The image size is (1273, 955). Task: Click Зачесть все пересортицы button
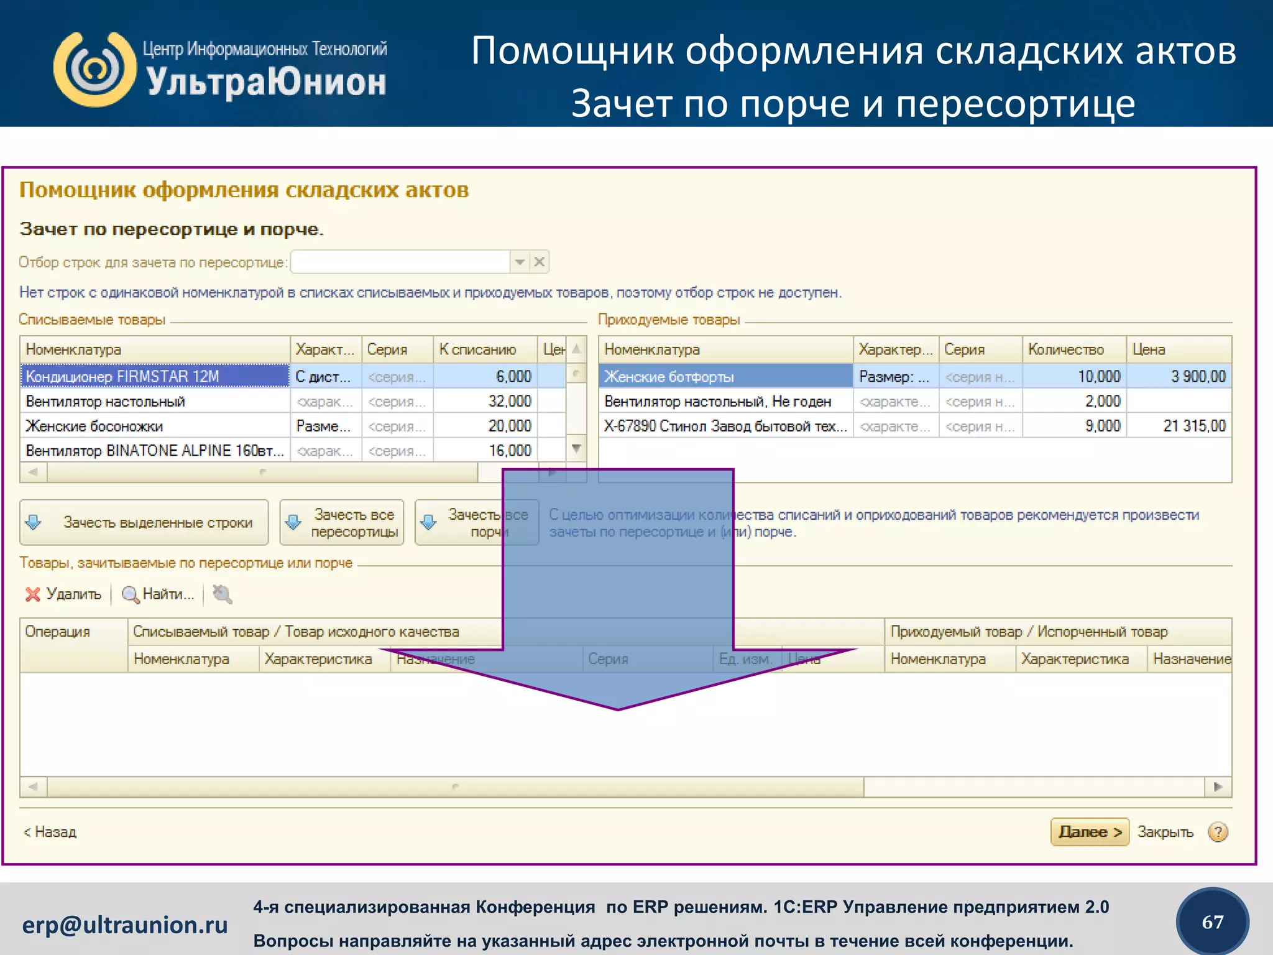pos(342,522)
